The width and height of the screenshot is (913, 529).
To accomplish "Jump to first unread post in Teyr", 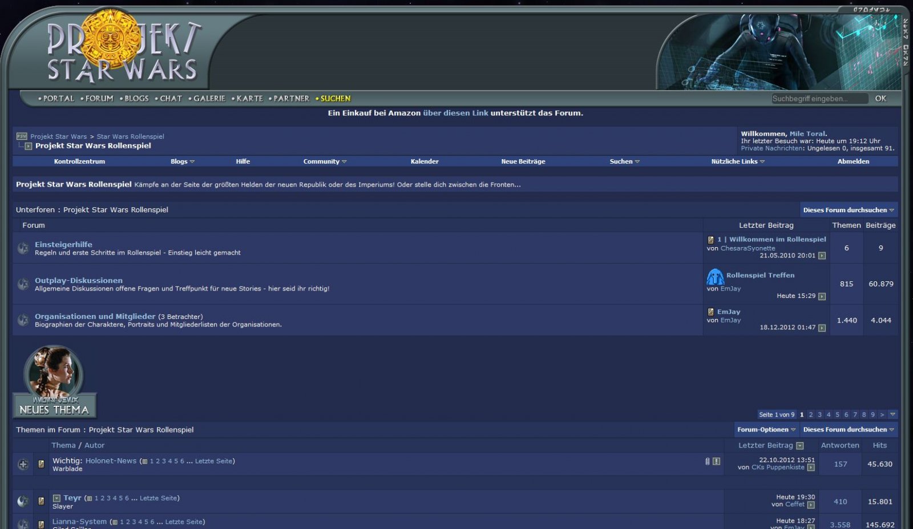I will pyautogui.click(x=56, y=498).
